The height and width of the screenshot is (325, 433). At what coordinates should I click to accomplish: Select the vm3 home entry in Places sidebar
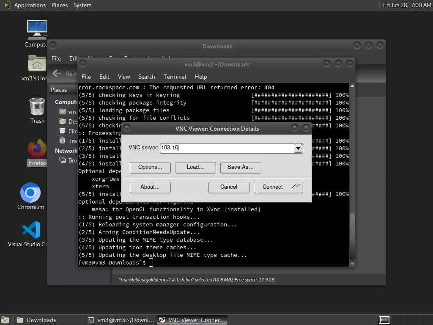click(x=68, y=112)
